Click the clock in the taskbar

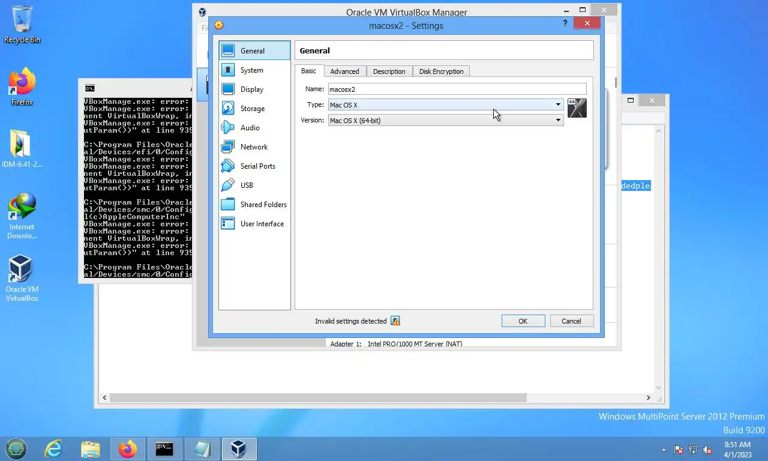point(737,450)
